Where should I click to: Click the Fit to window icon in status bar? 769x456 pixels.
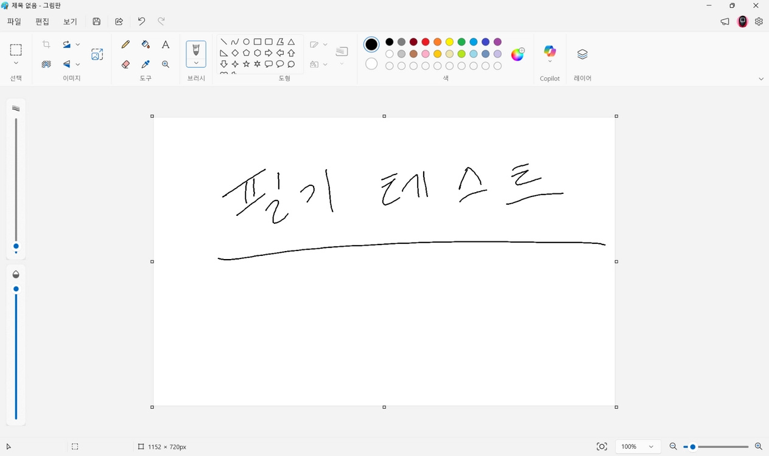coord(602,446)
